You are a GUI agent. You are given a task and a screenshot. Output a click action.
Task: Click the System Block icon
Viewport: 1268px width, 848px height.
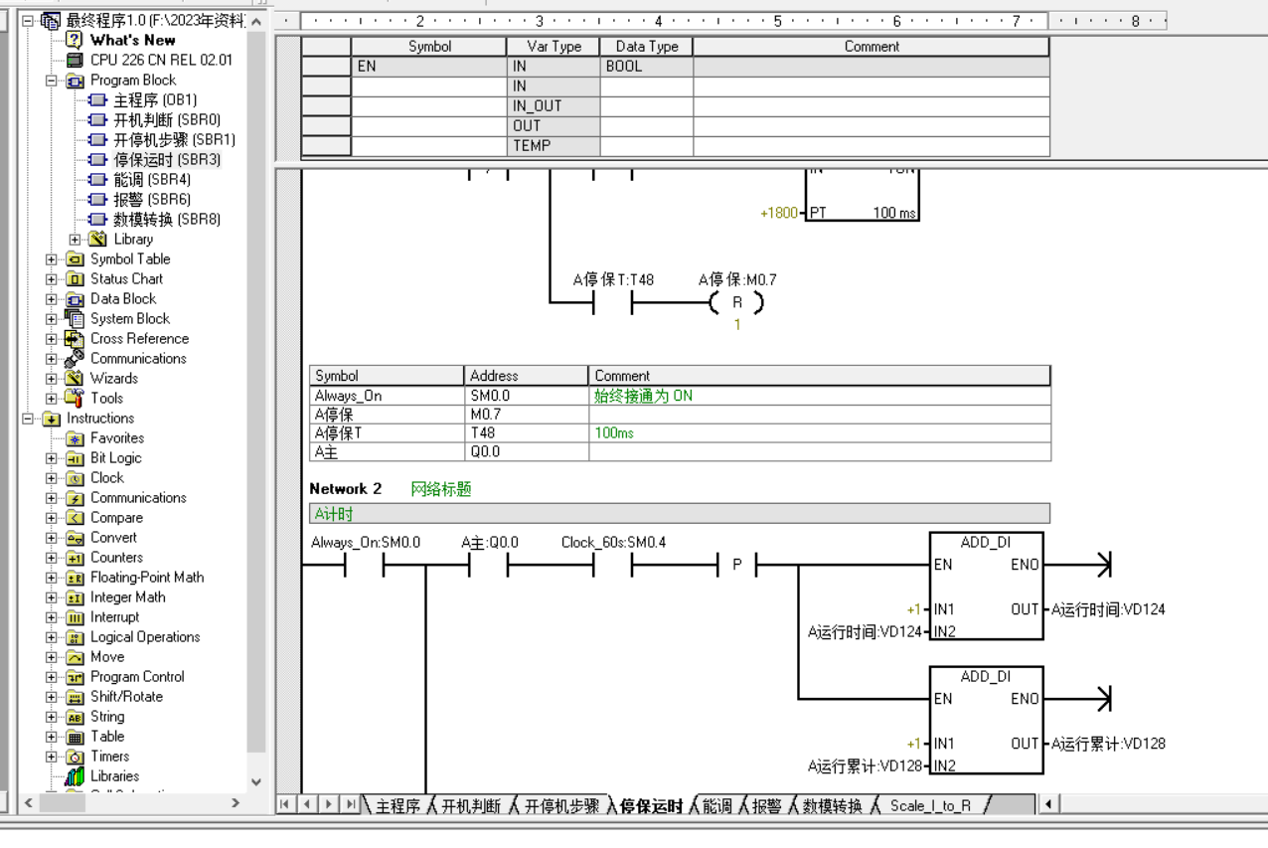coord(76,318)
